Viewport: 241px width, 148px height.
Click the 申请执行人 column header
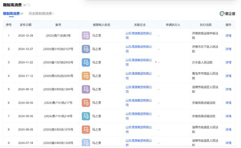(x=173, y=25)
